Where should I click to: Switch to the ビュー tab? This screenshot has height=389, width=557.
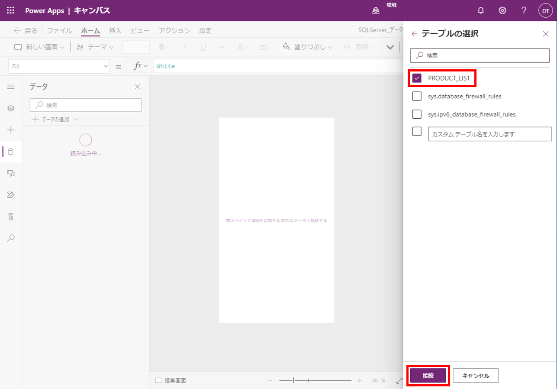coord(140,31)
